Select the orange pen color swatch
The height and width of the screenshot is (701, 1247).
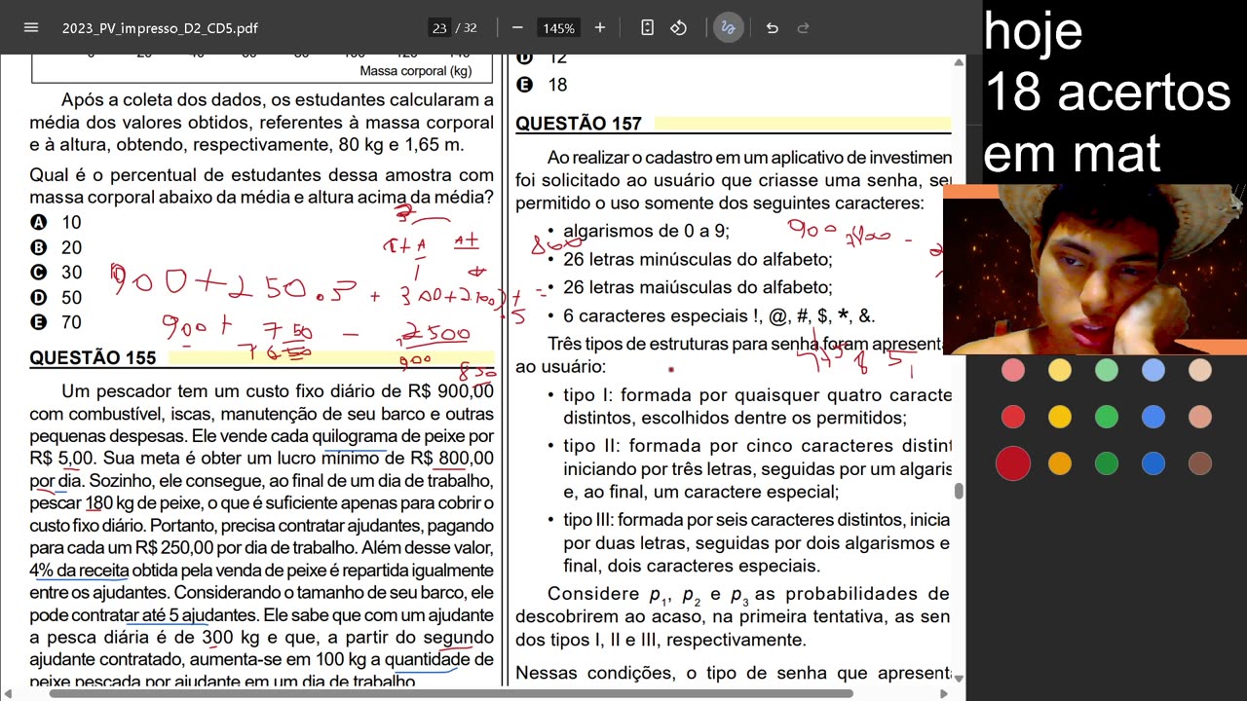tap(1060, 463)
